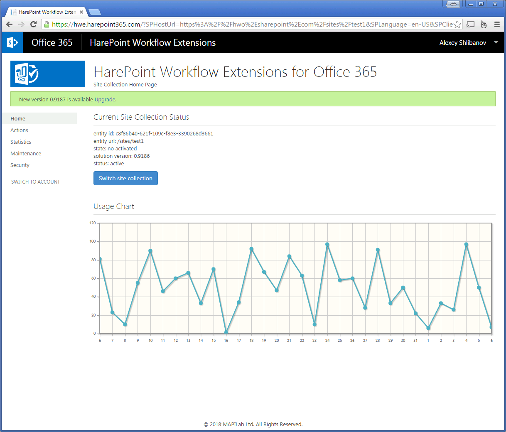Select Maintenance from left navigation
Image resolution: width=506 pixels, height=432 pixels.
pos(26,154)
